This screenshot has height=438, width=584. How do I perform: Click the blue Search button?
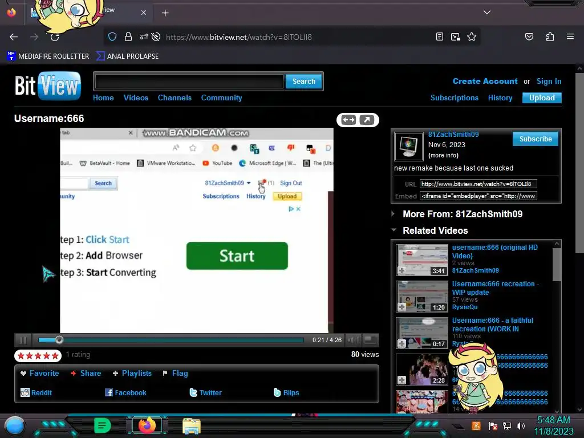click(x=303, y=81)
